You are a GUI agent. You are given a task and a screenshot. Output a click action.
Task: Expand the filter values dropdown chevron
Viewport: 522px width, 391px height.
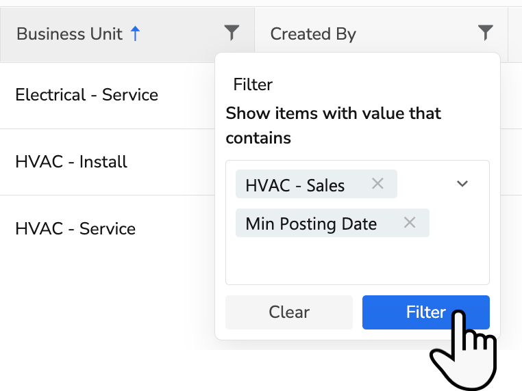point(462,184)
